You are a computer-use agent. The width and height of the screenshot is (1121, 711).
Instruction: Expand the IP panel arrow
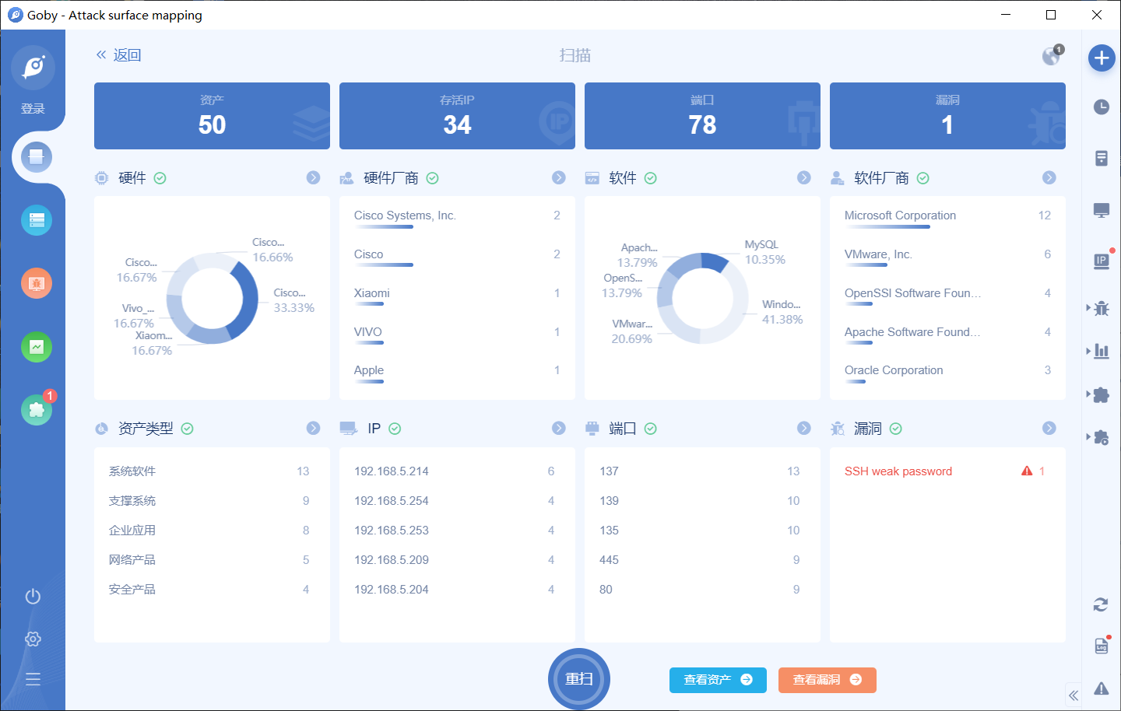[558, 428]
